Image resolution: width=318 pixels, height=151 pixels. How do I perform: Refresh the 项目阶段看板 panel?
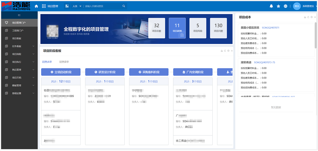[x=225, y=51]
